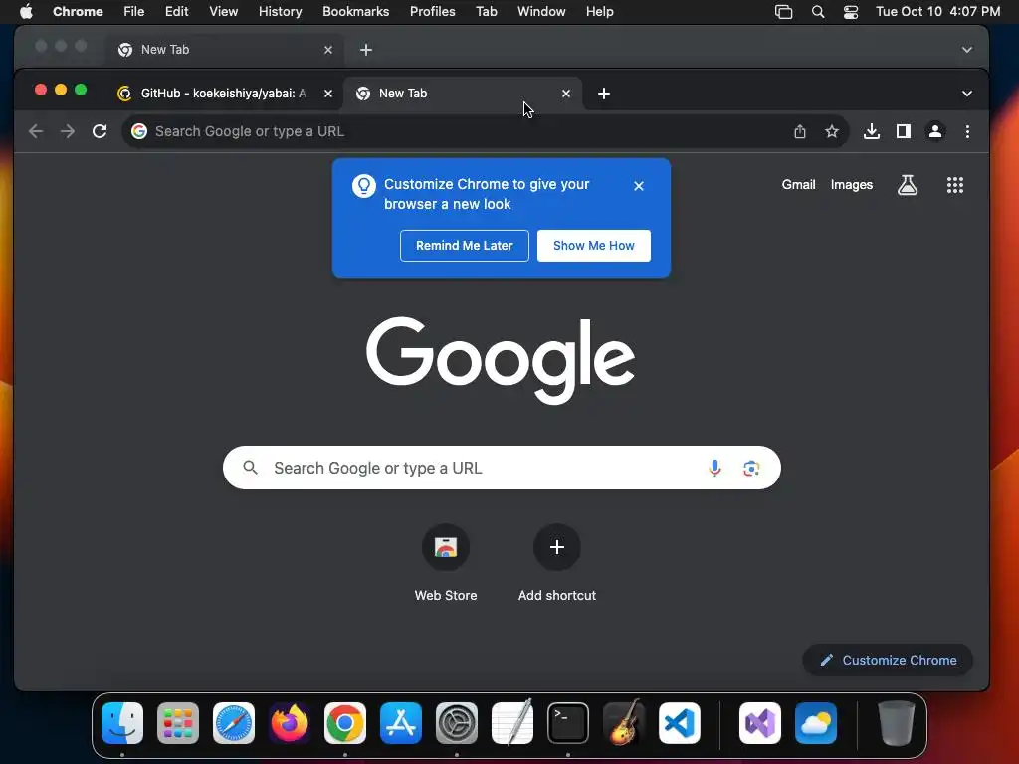This screenshot has width=1019, height=764.
Task: Click the Google logo
Action: point(501,360)
